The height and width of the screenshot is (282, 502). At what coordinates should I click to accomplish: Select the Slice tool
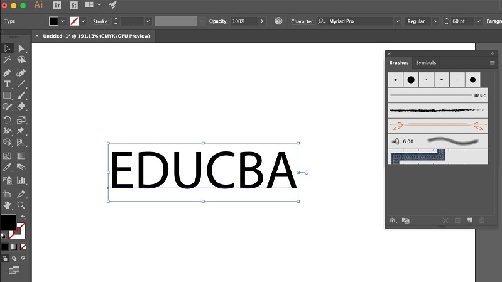coord(21,194)
